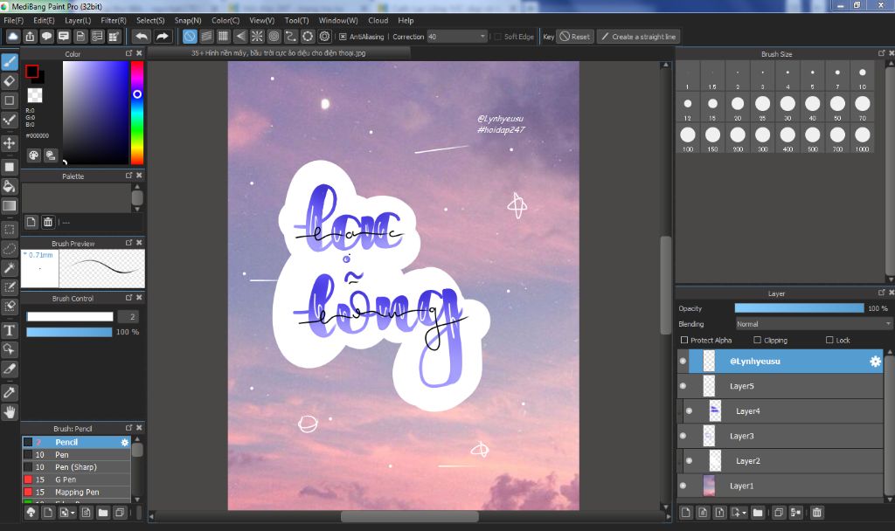Click the hue color strip
This screenshot has height=531, width=895.
coord(137,113)
